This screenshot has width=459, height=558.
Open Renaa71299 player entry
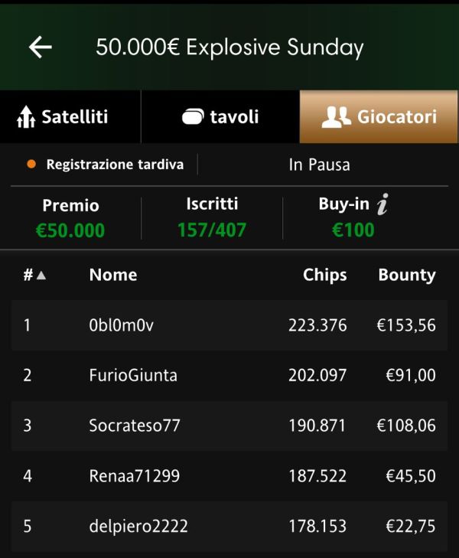229,476
